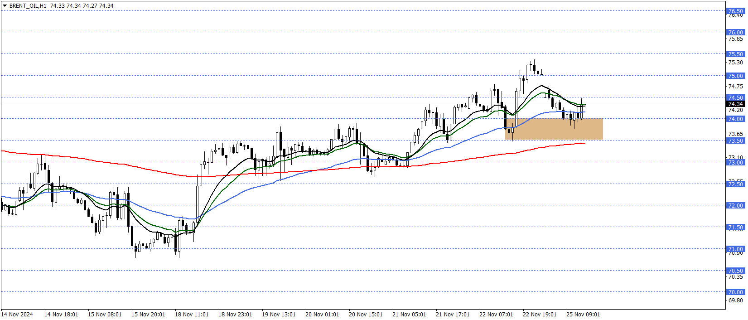Viewport: 748px width, 320px height.
Task: Click the 75.30 price scale value
Action: pyautogui.click(x=735, y=63)
